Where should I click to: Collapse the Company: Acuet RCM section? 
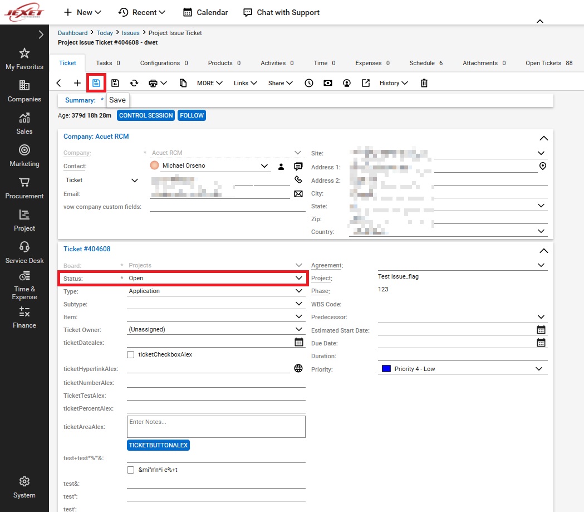pos(544,138)
